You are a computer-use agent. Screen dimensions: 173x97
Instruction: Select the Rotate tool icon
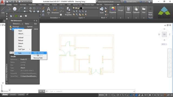pyautogui.click(x=34, y=8)
